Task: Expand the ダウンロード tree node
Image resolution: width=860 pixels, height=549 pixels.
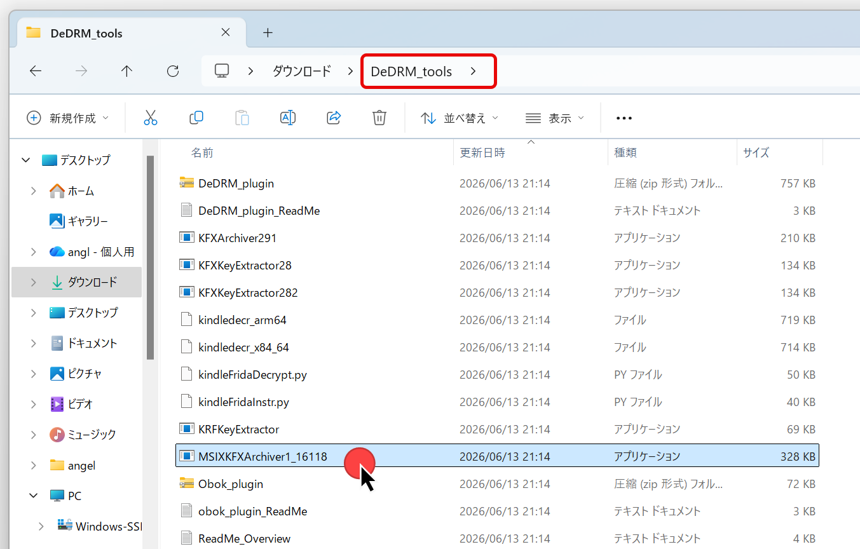Action: pyautogui.click(x=34, y=282)
